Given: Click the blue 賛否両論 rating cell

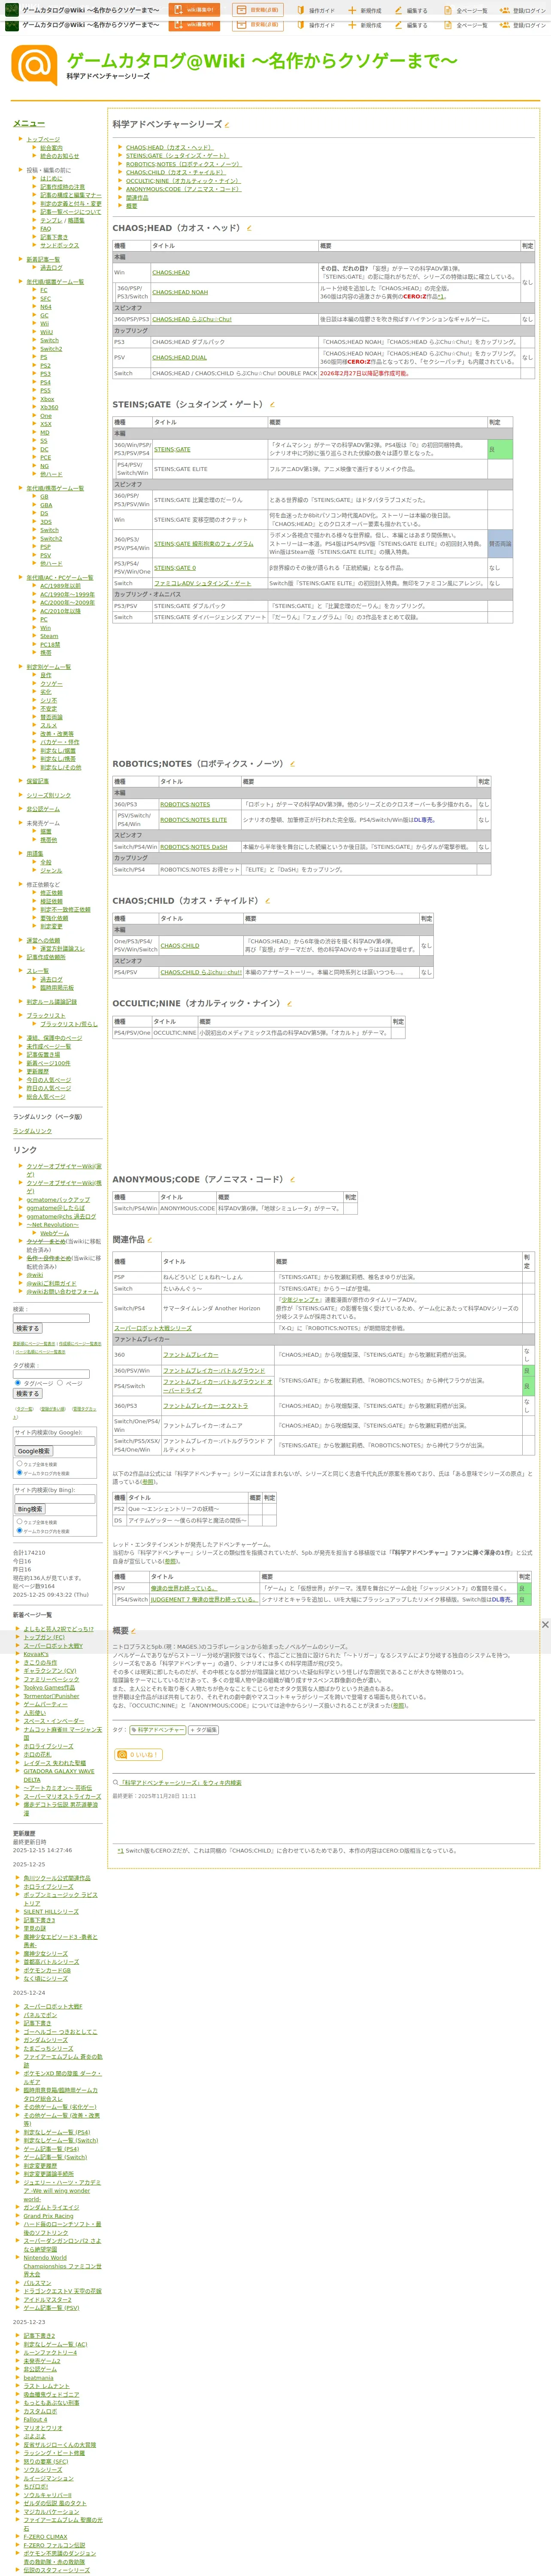Looking at the screenshot, I should [x=499, y=544].
